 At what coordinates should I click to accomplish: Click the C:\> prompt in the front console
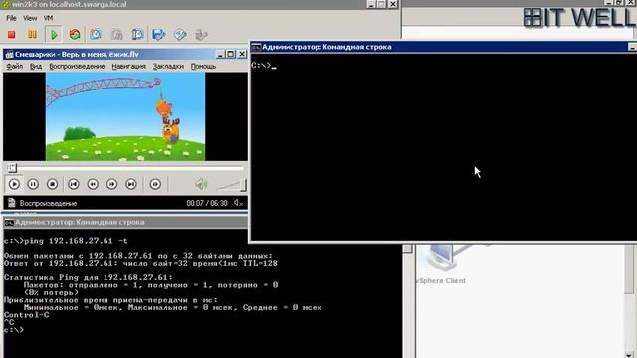tap(261, 65)
